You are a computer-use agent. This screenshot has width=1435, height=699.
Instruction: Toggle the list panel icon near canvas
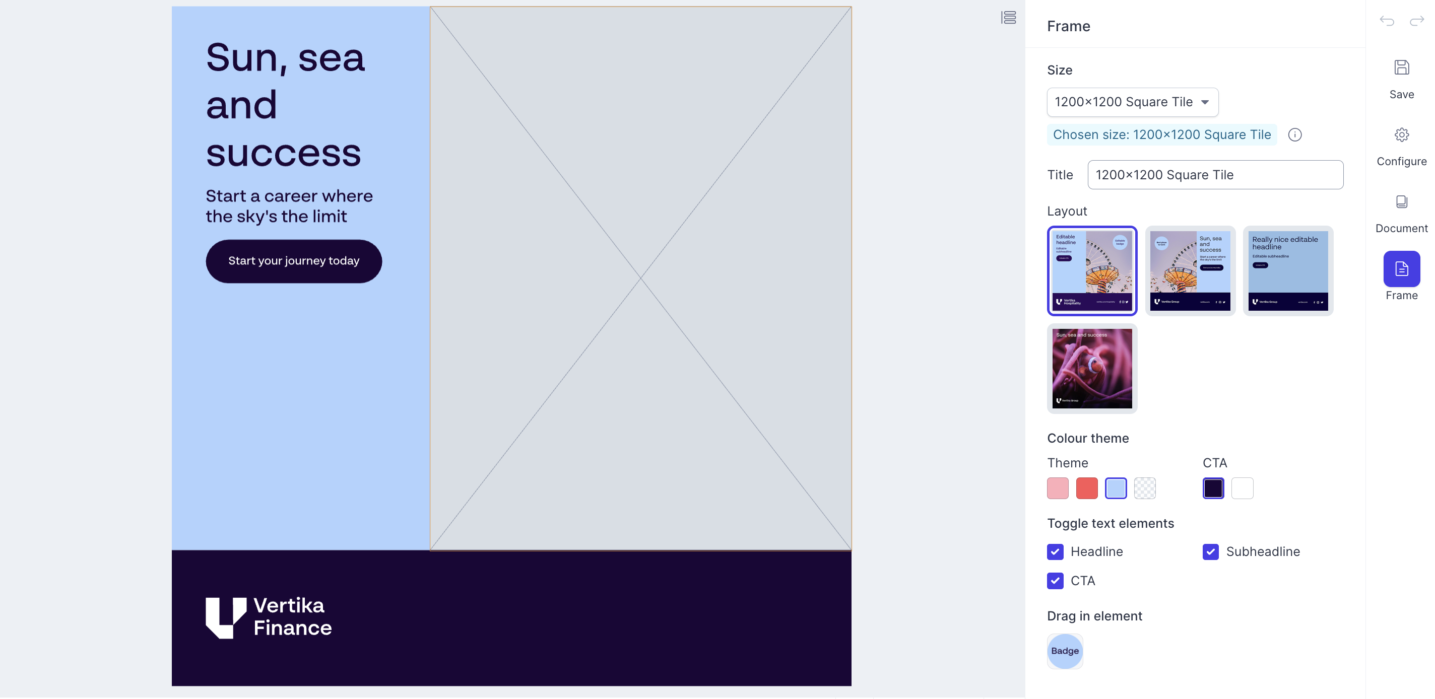(x=1008, y=18)
